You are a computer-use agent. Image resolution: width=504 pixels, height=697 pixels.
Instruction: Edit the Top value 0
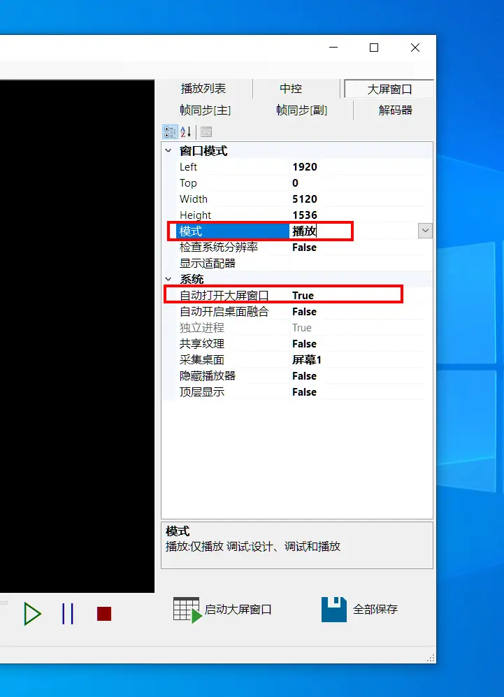click(295, 183)
